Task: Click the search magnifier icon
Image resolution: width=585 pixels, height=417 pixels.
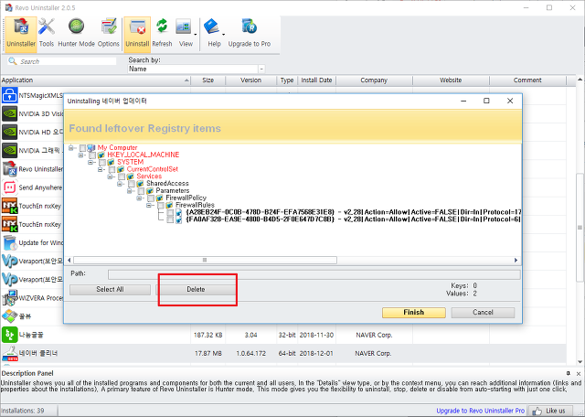Action: [x=13, y=61]
